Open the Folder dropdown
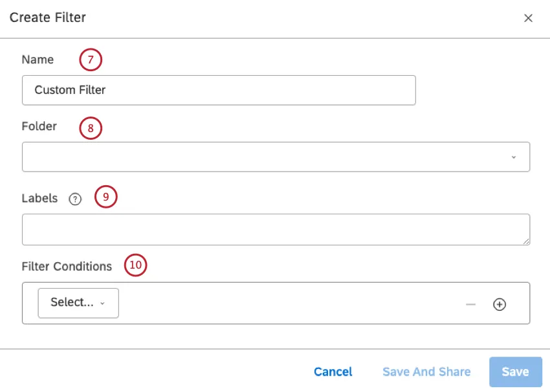Viewport: 550px width, 391px height. [276, 156]
